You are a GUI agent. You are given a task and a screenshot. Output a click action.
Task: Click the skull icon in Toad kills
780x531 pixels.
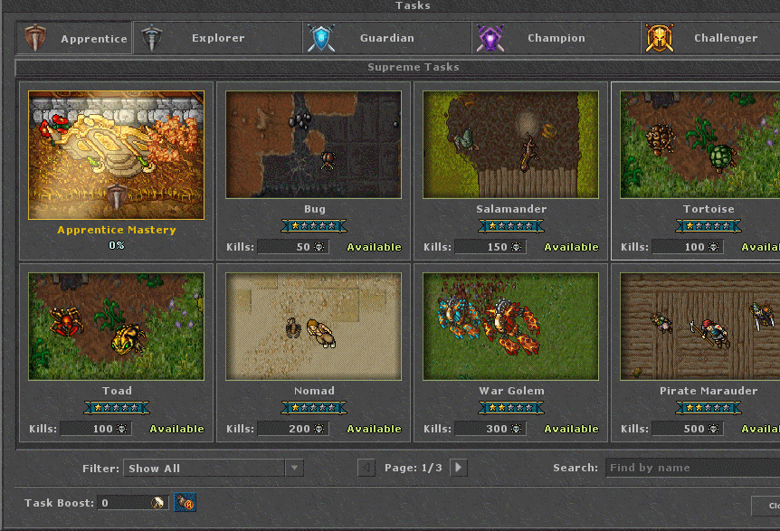[x=122, y=429]
